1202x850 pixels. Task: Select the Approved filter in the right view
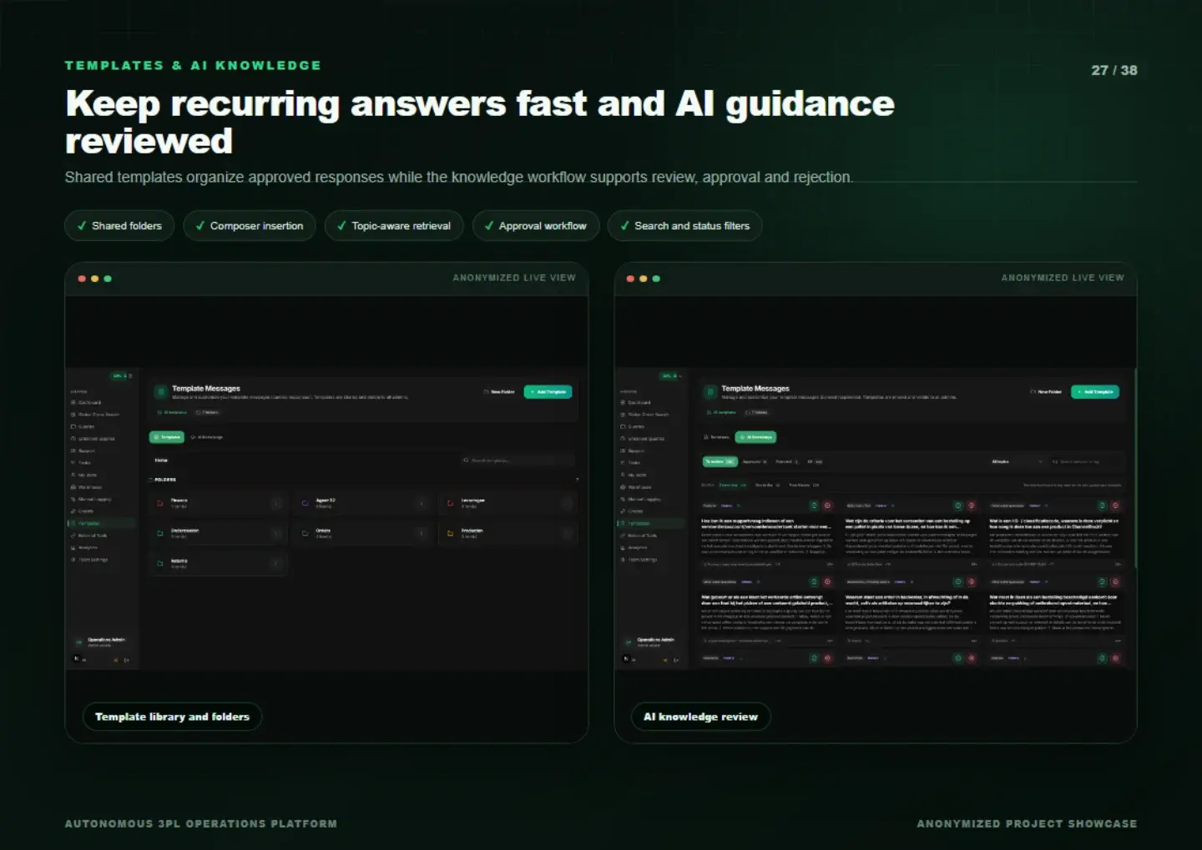755,462
